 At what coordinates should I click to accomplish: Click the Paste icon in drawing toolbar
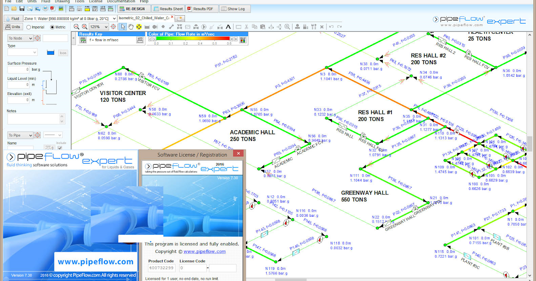click(263, 27)
